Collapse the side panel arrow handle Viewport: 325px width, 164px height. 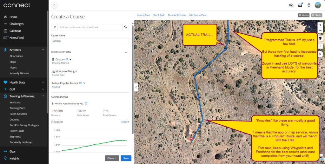click(136, 87)
